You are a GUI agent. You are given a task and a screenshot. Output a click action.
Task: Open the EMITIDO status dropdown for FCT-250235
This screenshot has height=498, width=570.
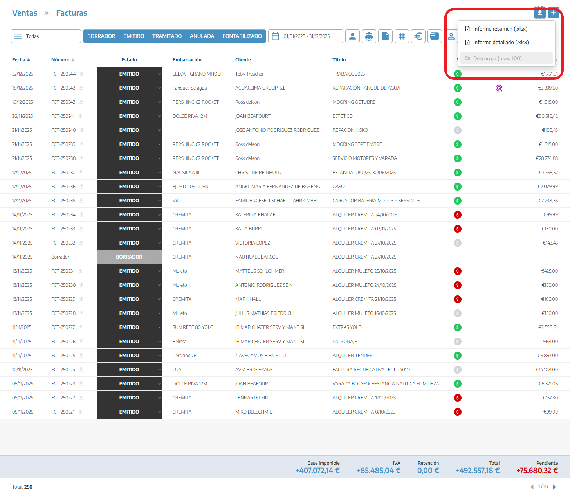[x=129, y=201]
